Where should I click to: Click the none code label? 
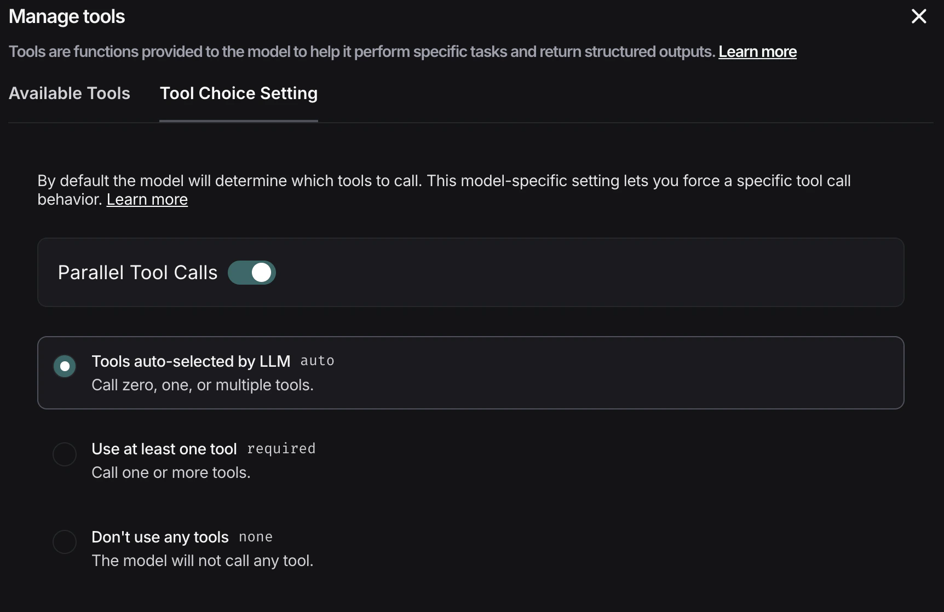point(255,537)
